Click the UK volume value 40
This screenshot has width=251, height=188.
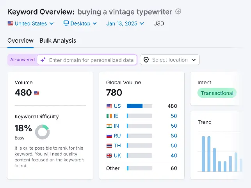click(174, 155)
